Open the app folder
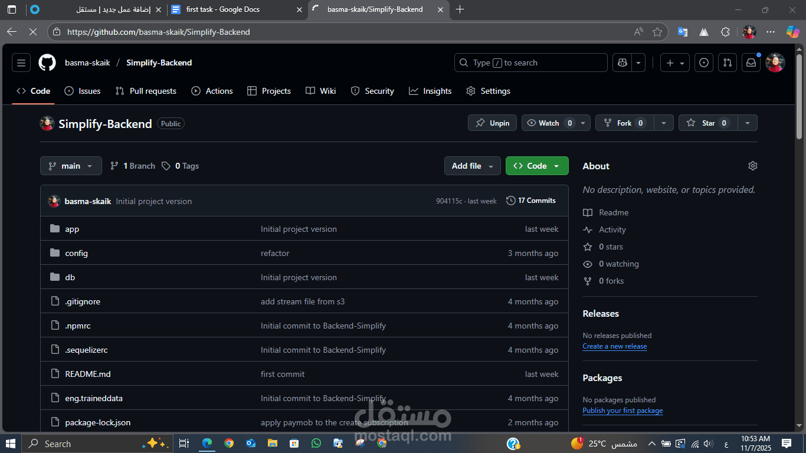 (x=72, y=229)
